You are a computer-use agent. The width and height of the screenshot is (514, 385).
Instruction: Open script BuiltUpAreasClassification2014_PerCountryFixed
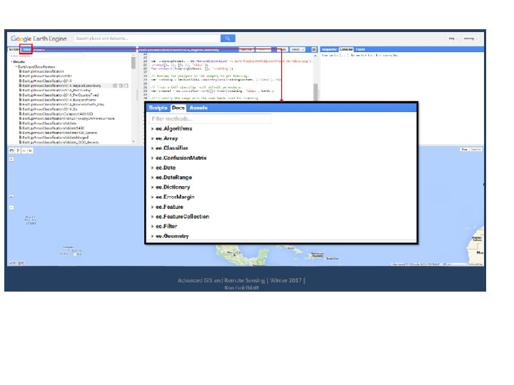pos(60,95)
